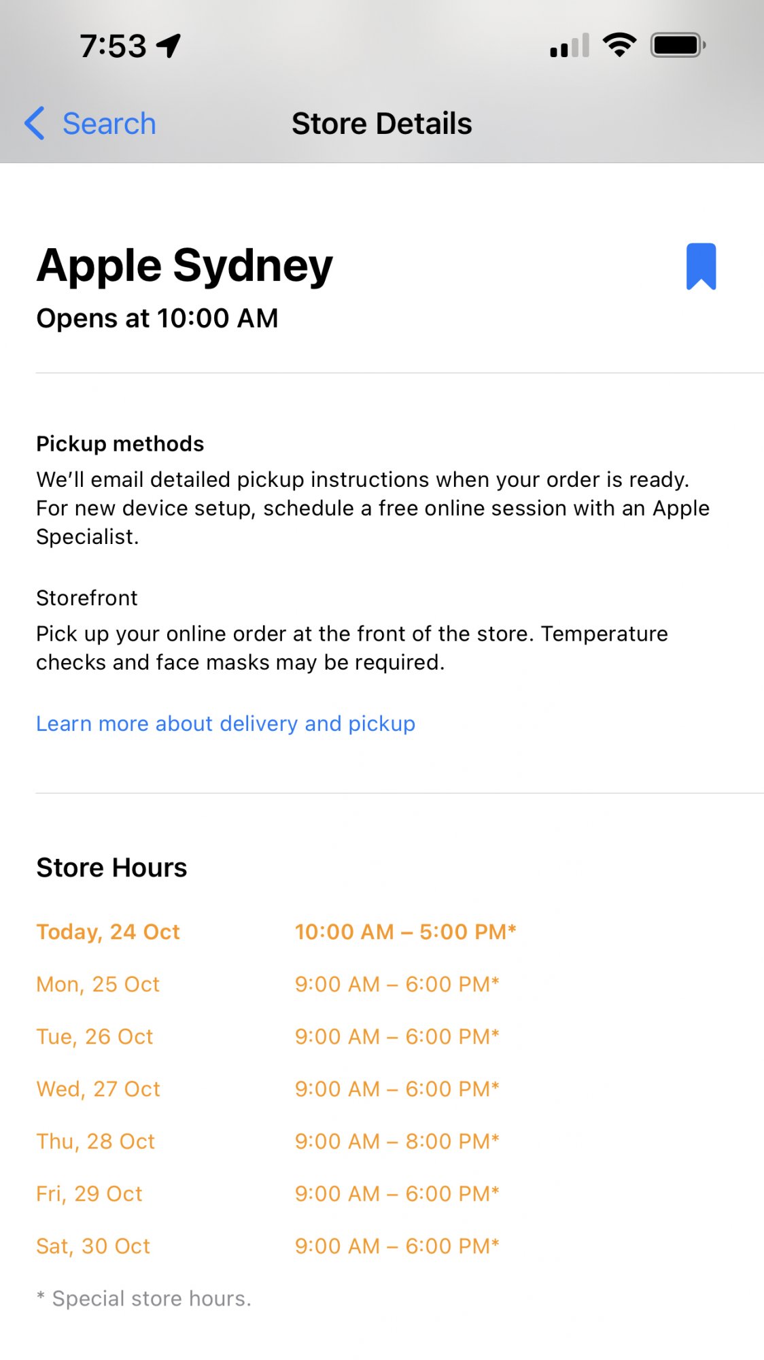The image size is (764, 1360).
Task: Go back to Search
Action: tap(109, 124)
